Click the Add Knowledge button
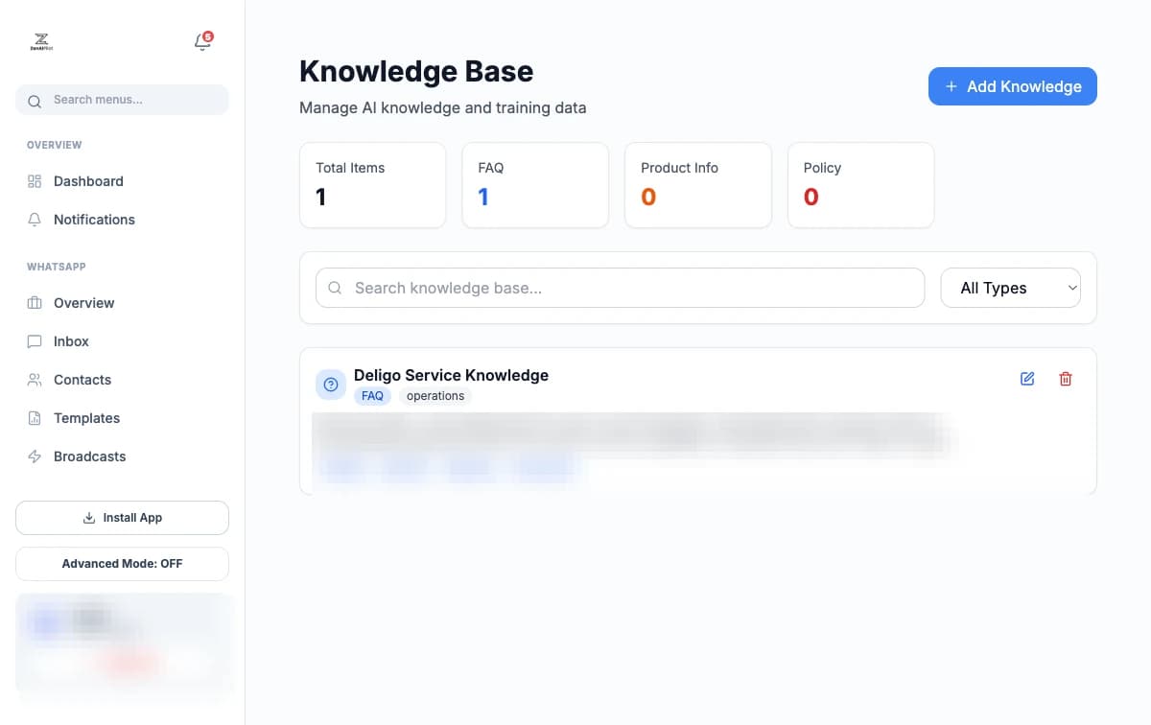Image resolution: width=1151 pixels, height=725 pixels. click(1012, 86)
